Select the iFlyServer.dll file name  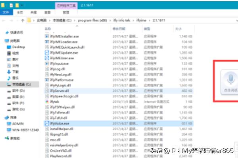point(59,91)
